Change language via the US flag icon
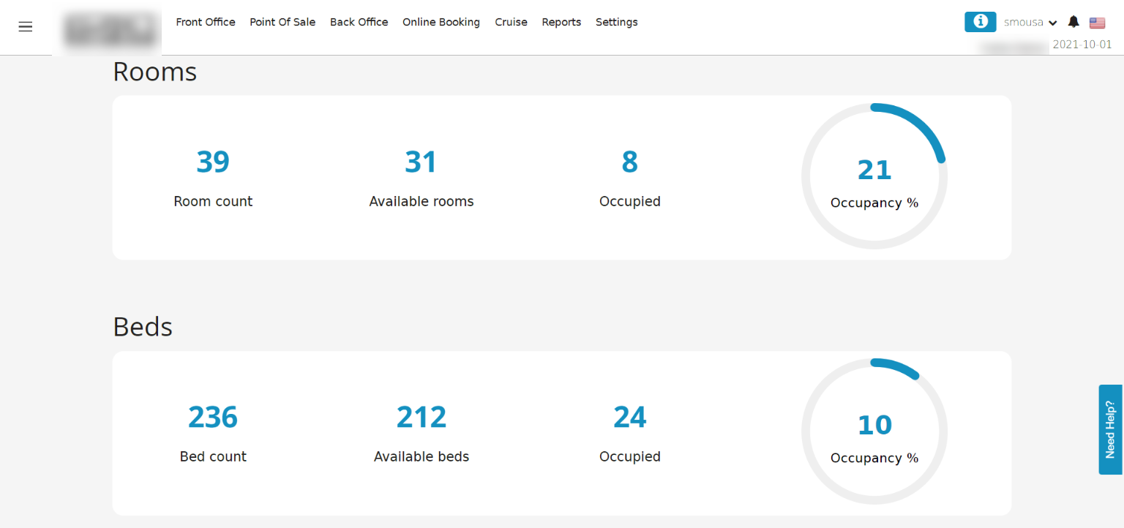 pos(1097,23)
